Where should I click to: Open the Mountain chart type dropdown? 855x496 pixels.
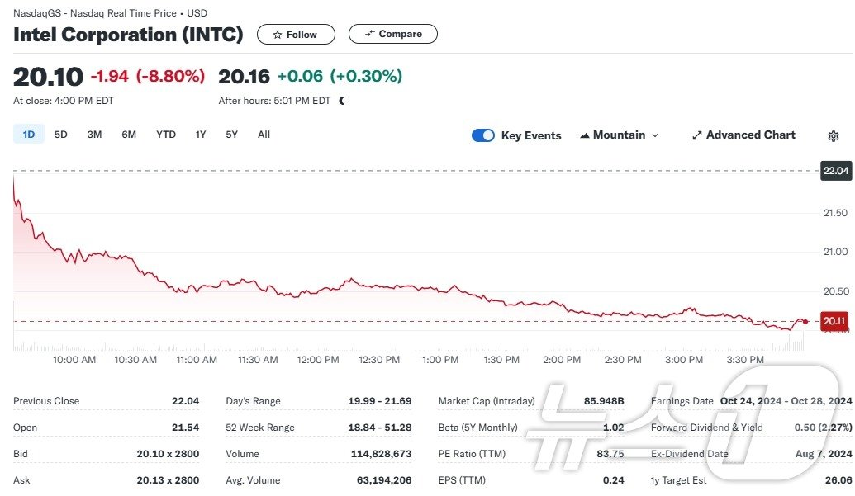tap(620, 135)
